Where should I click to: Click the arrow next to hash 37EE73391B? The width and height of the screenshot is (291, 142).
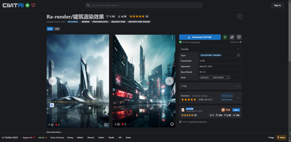[229, 77]
